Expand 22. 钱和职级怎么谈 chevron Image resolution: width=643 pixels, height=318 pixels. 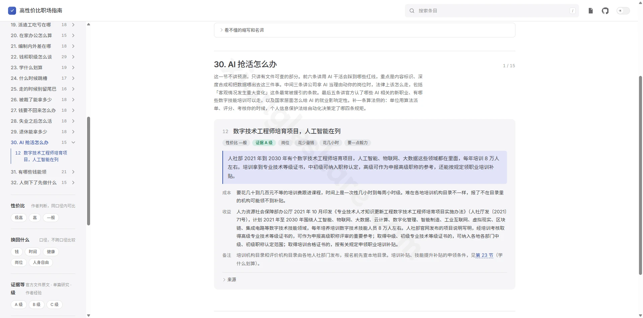pos(73,57)
